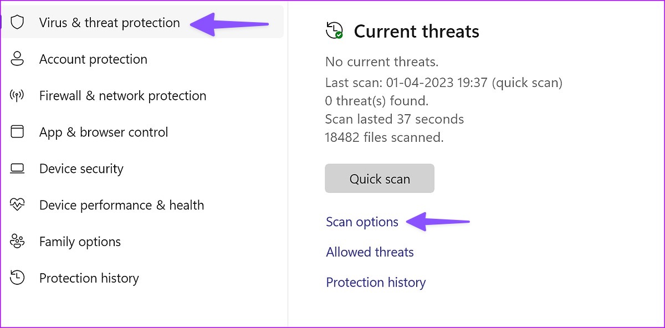
Task: Click the wireless signal icon for Firewall
Action: pos(18,96)
